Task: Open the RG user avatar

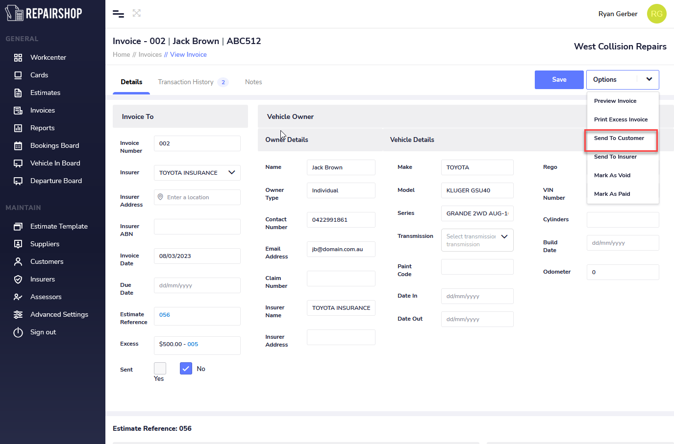Action: click(x=656, y=14)
